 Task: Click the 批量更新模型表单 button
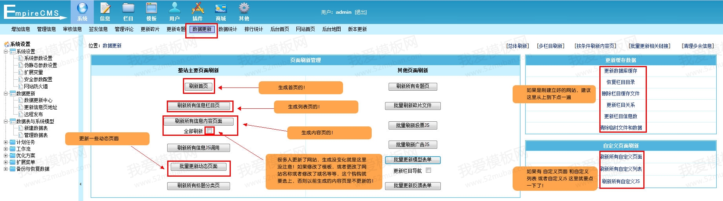coord(413,160)
